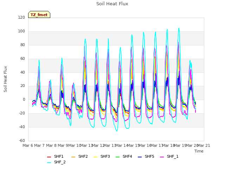The image size is (225, 169).
Task: Click the vertical Soil Heat Flux axis title
Action: [x=5, y=79]
